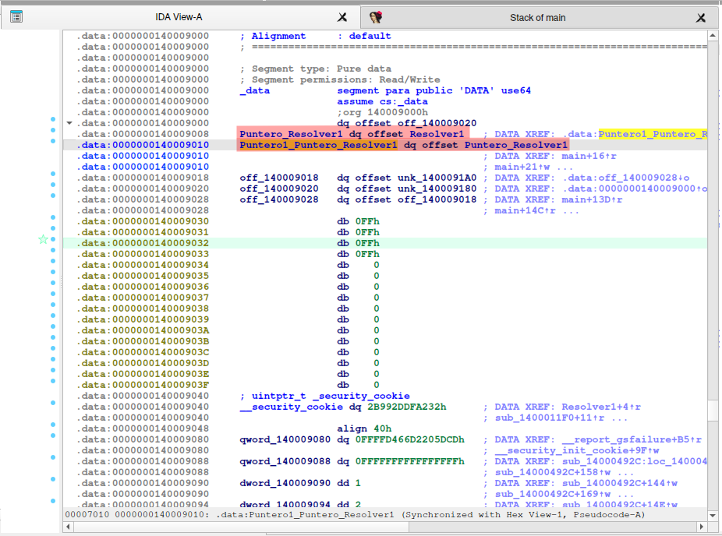Screen dimensions: 722x536
Task: Click the panel splitter handle on left margin
Action: [x=61, y=284]
